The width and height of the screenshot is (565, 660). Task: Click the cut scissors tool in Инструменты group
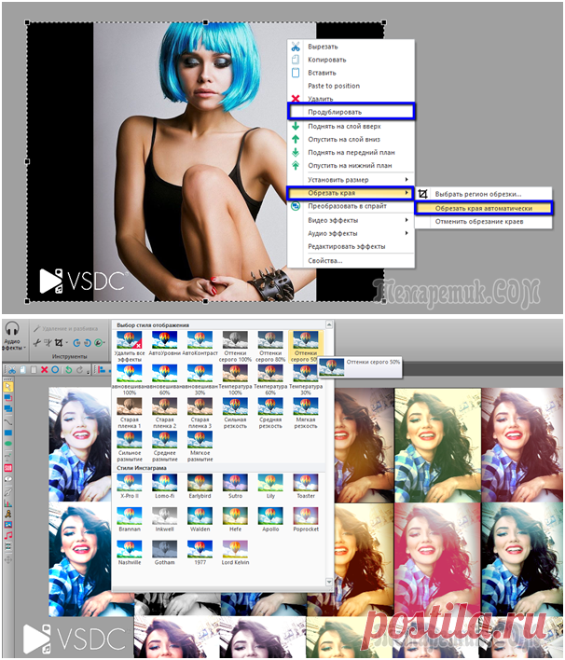(x=37, y=343)
